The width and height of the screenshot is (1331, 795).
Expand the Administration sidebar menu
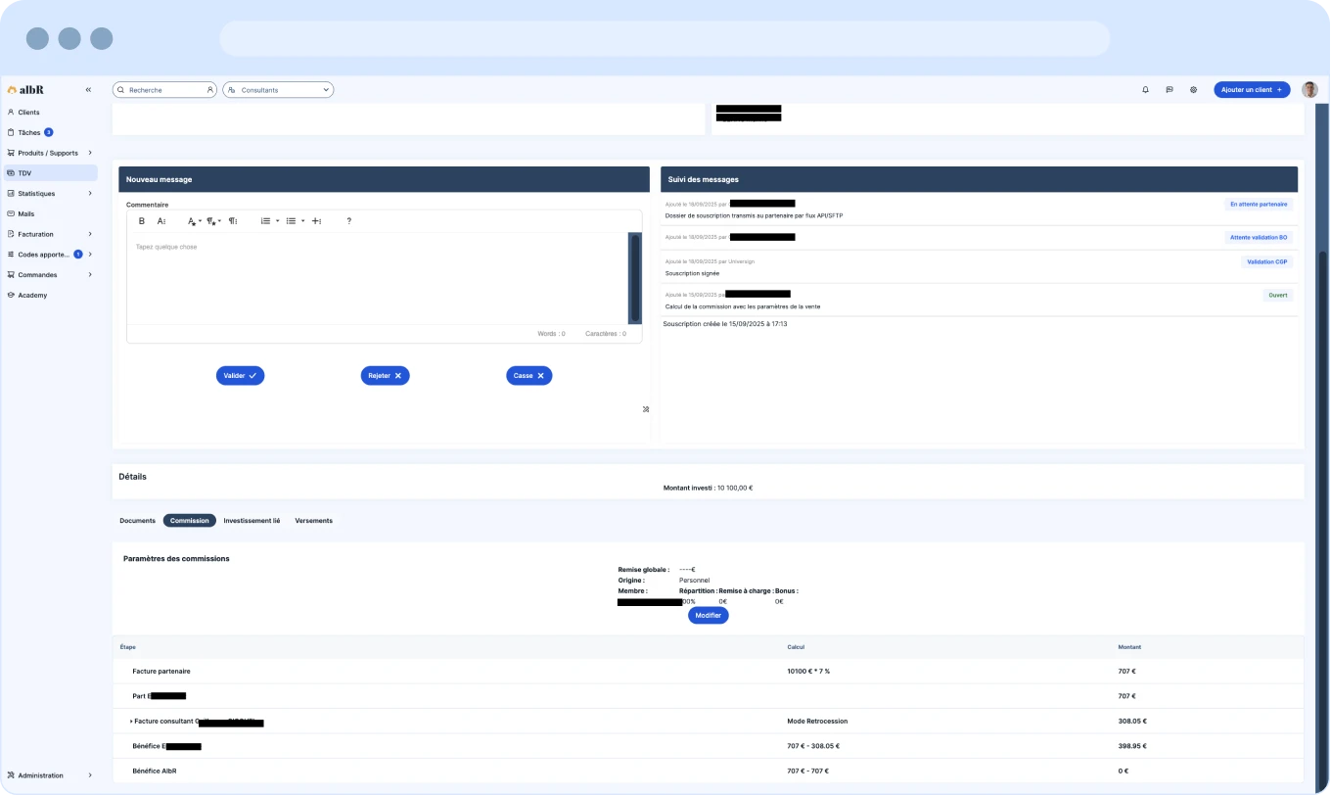(49, 775)
